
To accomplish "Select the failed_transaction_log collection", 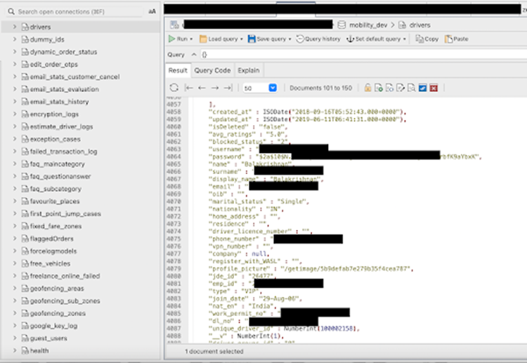I will (x=63, y=152).
